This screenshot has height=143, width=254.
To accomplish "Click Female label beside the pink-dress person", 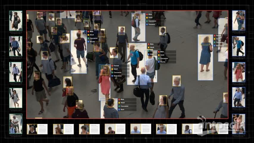I will click(116, 66).
